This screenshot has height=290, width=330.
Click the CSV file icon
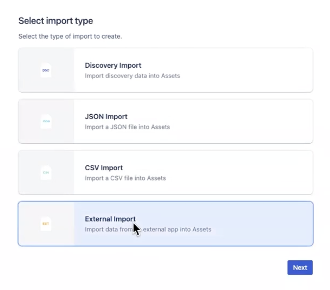tap(46, 173)
